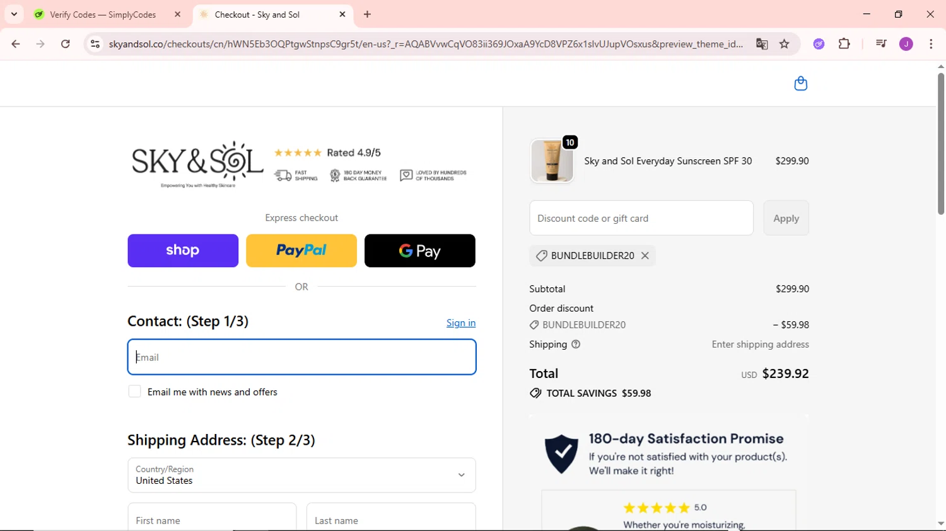This screenshot has width=946, height=531.
Task: Pay with Google Pay button
Action: click(420, 251)
